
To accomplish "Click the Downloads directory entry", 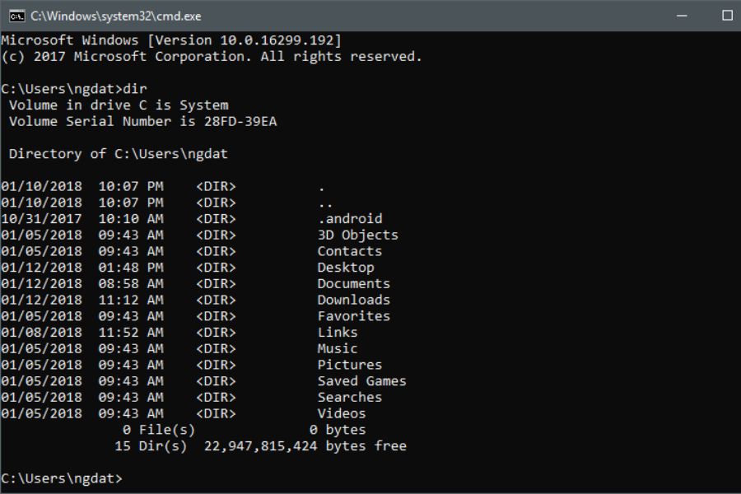I will pyautogui.click(x=353, y=300).
